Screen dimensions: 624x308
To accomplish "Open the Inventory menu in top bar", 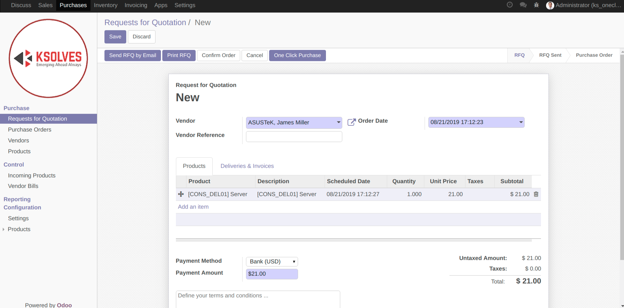I will [x=105, y=5].
